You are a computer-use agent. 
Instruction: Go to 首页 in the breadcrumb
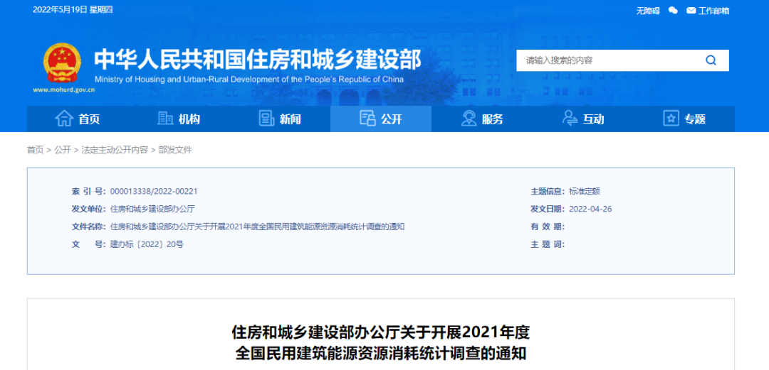(36, 150)
